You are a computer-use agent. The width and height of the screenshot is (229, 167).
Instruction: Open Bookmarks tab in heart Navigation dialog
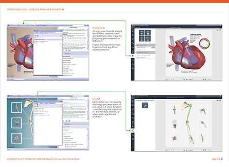click(x=52, y=33)
